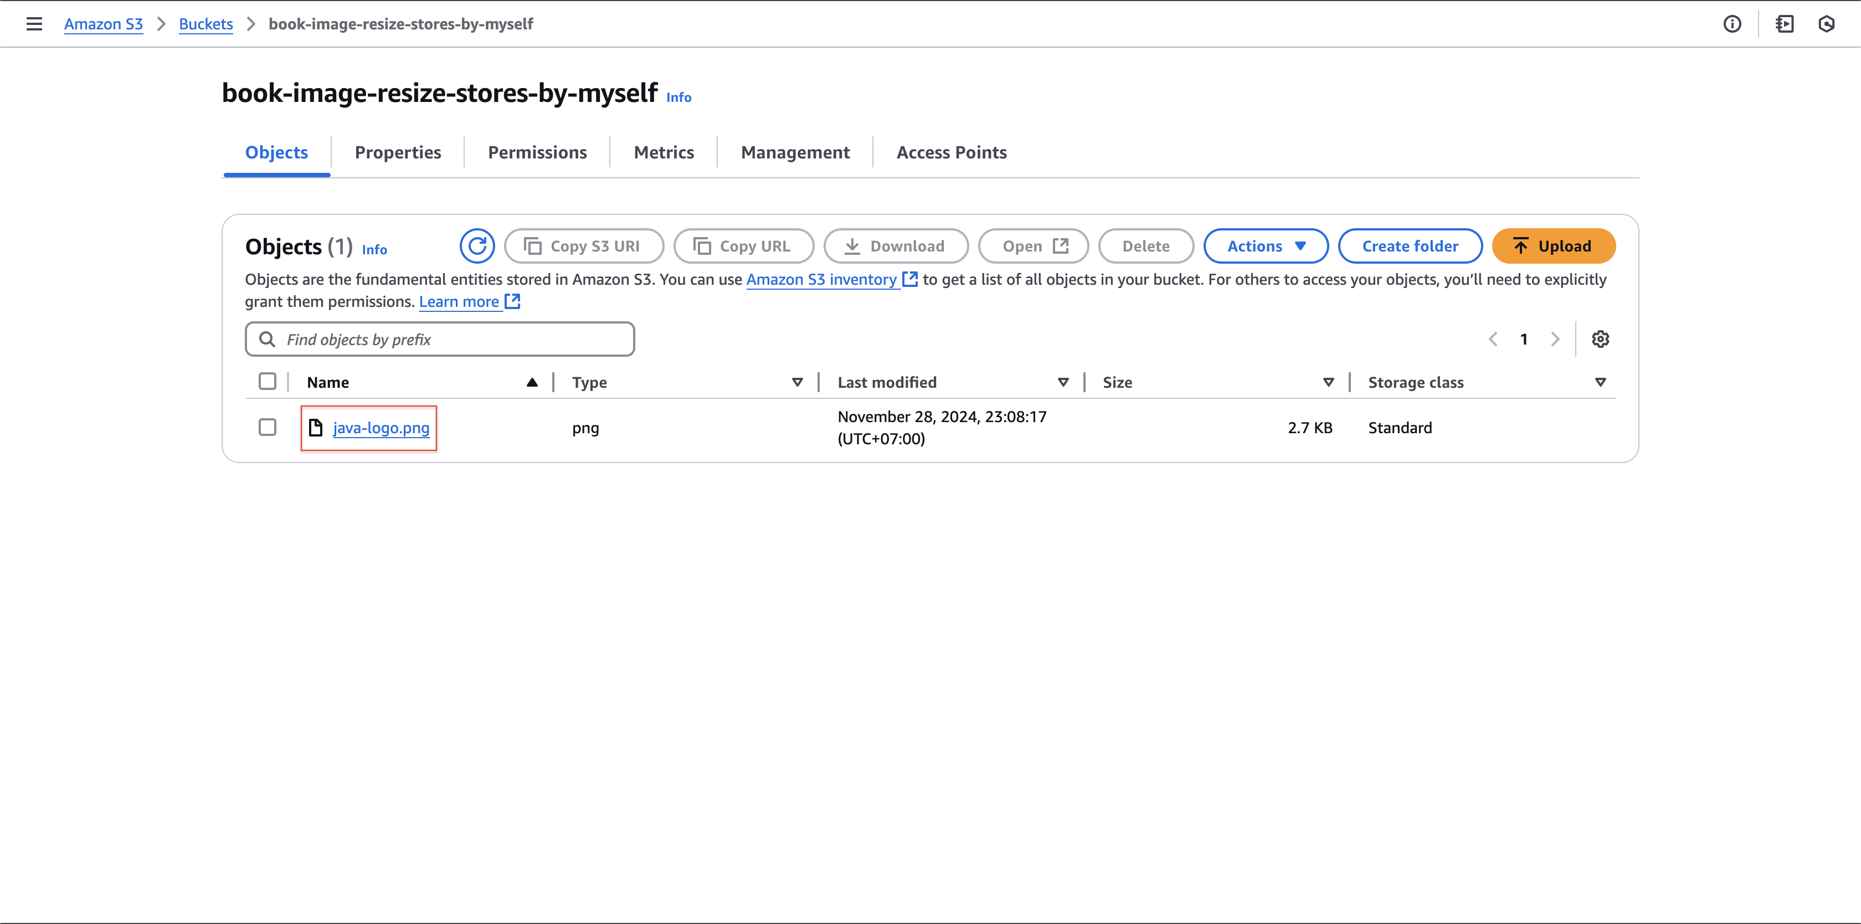Switch to the Properties tab
1861x924 pixels.
click(x=398, y=152)
